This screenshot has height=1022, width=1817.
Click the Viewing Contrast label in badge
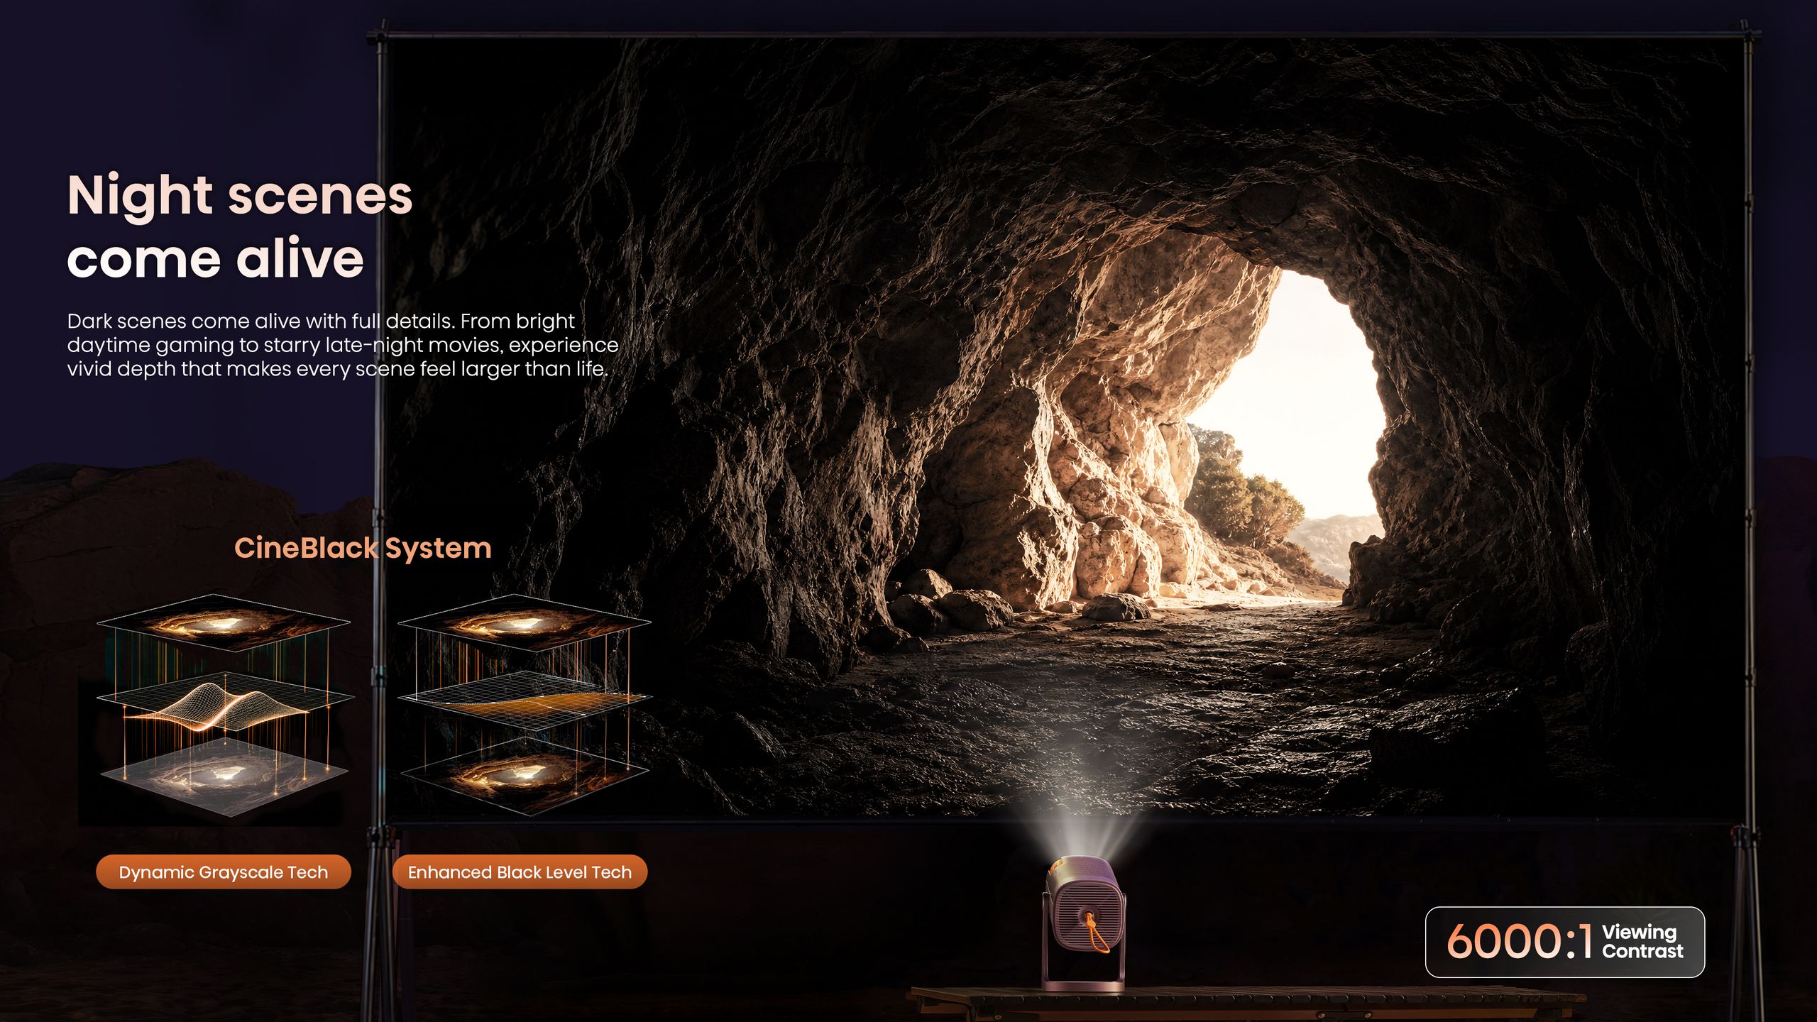point(1642,941)
